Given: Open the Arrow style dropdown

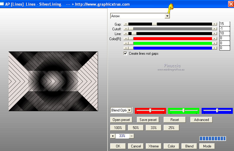Looking at the screenshot, I should click(x=167, y=16).
